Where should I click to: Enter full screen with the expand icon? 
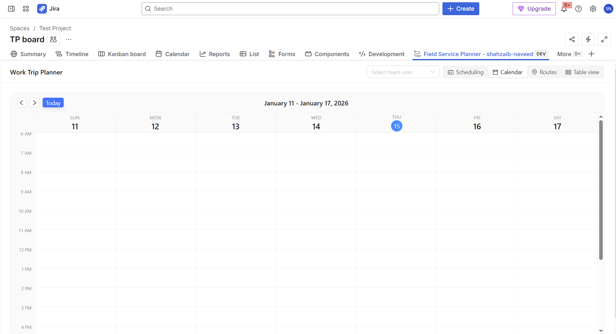point(604,39)
